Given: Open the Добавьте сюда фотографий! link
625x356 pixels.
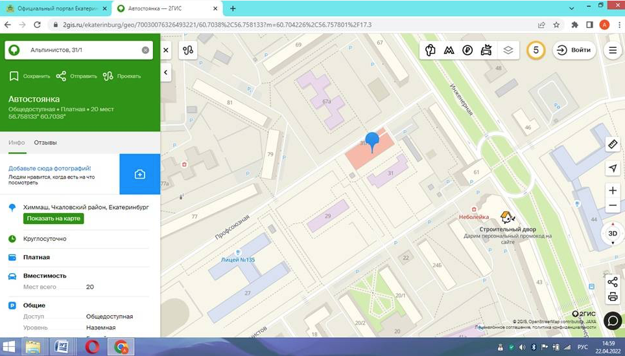Looking at the screenshot, I should (x=50, y=168).
